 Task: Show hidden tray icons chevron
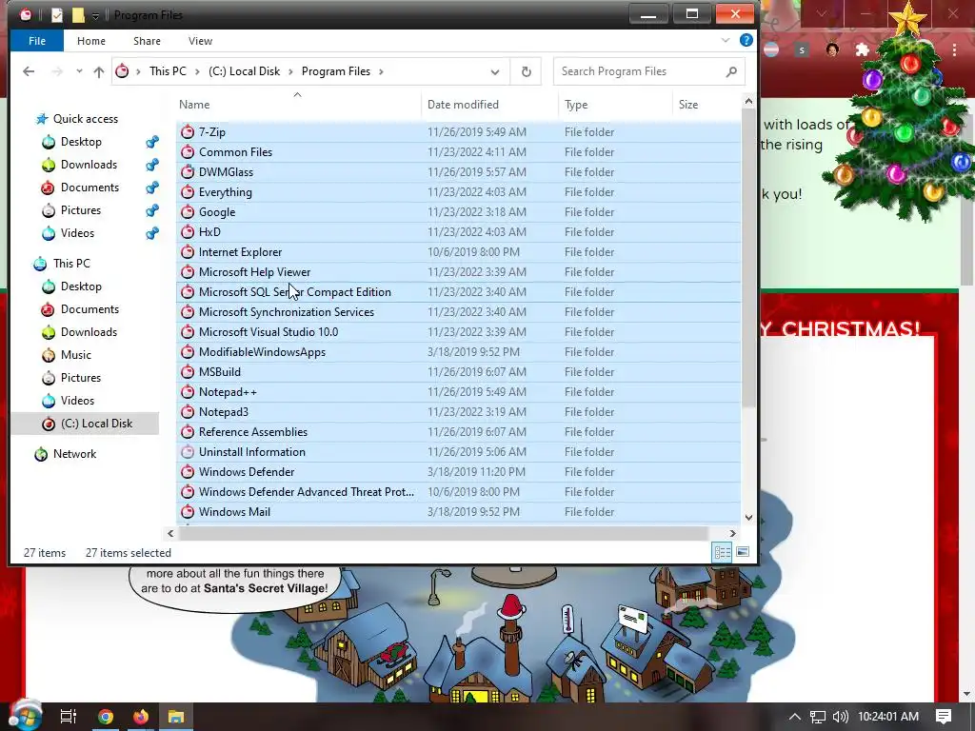coord(795,717)
